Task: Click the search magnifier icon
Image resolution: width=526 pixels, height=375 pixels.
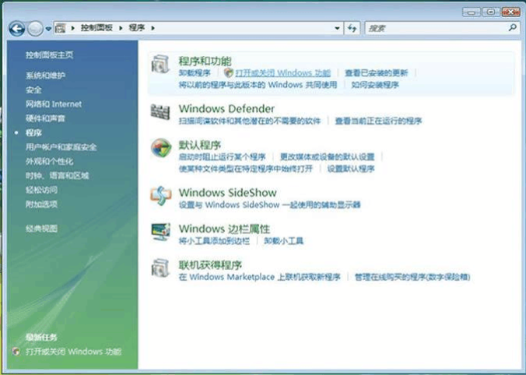Action: 512,27
